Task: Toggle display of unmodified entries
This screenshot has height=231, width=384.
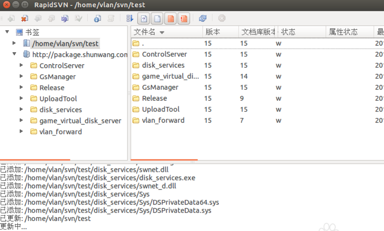Action: tap(157, 18)
